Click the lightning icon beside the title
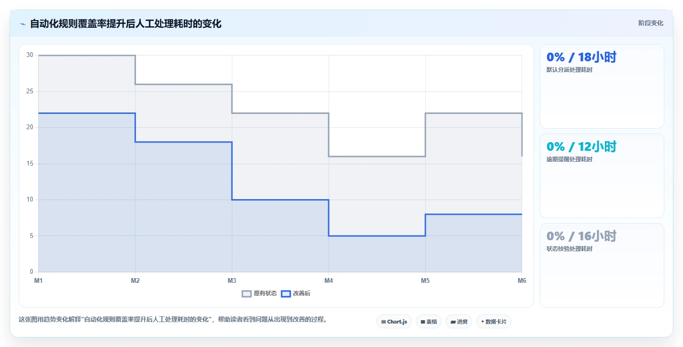Screen dimensions: 683x347 pyautogui.click(x=23, y=24)
